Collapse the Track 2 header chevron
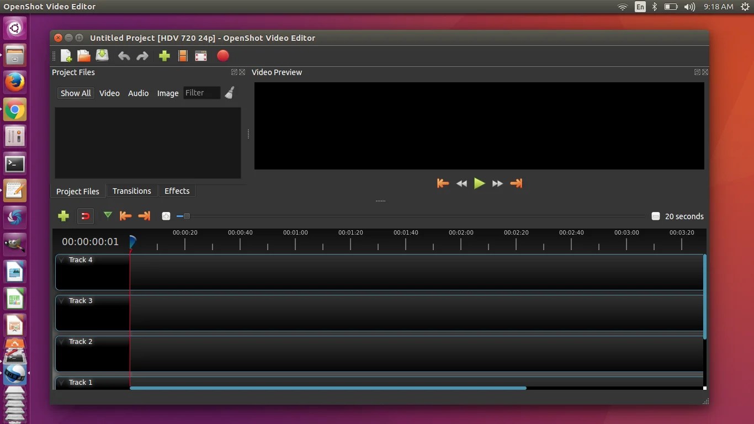 click(61, 341)
